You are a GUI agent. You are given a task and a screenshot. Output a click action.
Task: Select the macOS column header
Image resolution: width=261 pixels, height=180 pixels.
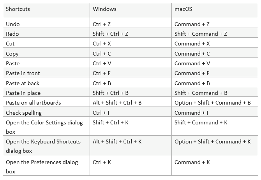pos(183,9)
